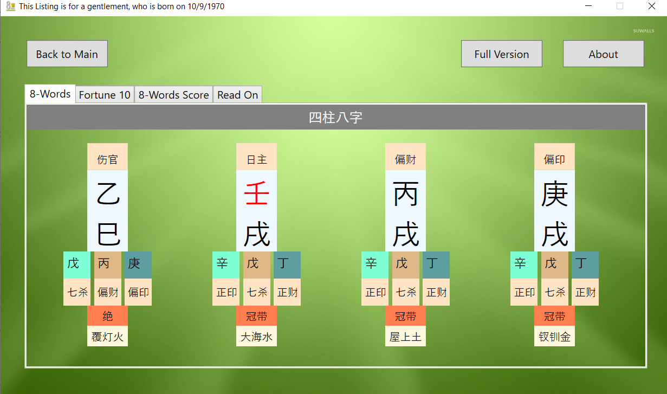Select the Read On tab
Viewport: 667px width, 394px height.
point(237,95)
